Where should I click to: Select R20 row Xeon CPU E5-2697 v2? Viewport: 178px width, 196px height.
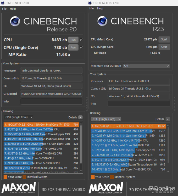coord(41,168)
